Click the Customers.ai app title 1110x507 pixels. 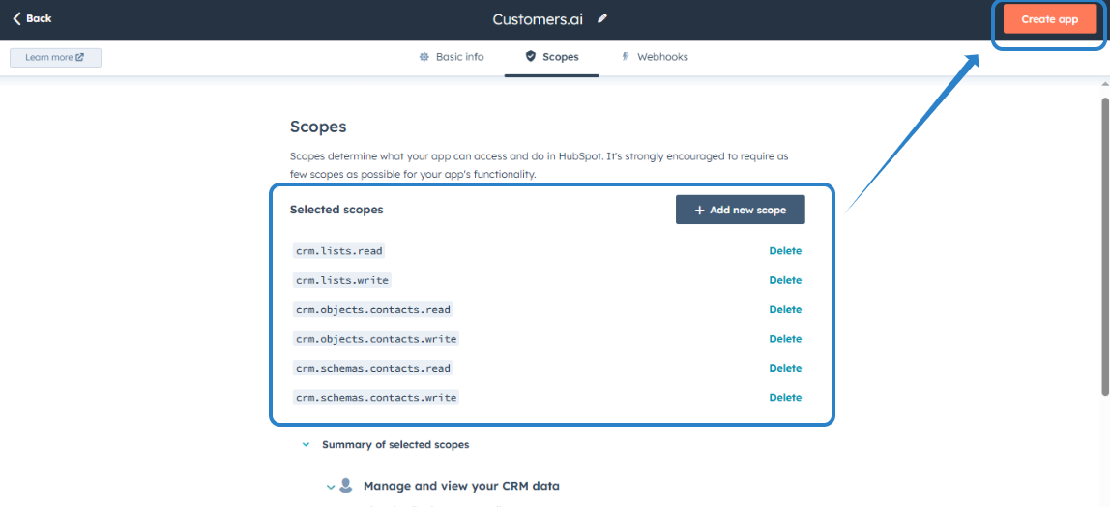coord(538,19)
